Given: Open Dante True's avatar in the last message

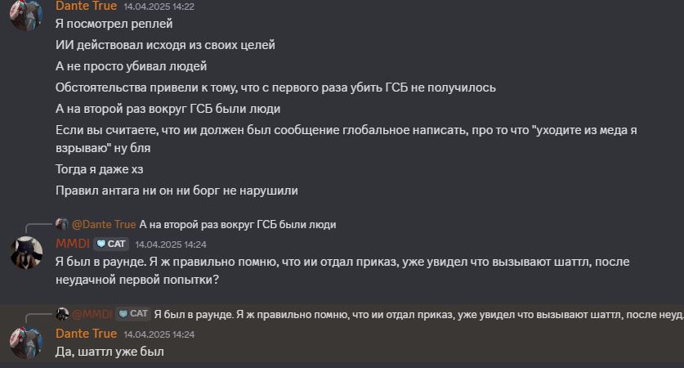Looking at the screenshot, I should point(26,343).
